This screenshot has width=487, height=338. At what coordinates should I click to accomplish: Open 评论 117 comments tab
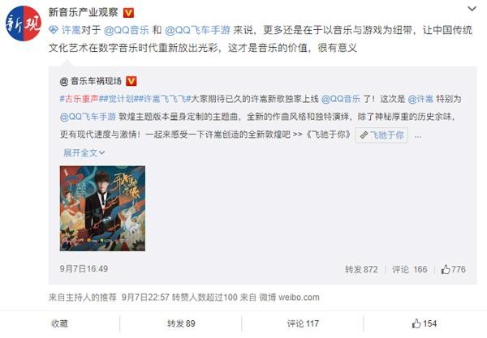tap(303, 323)
